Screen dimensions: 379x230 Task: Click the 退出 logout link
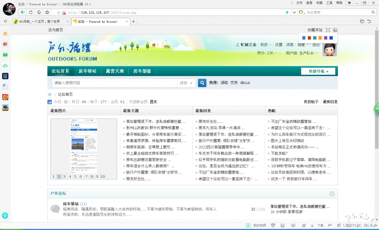[316, 45]
